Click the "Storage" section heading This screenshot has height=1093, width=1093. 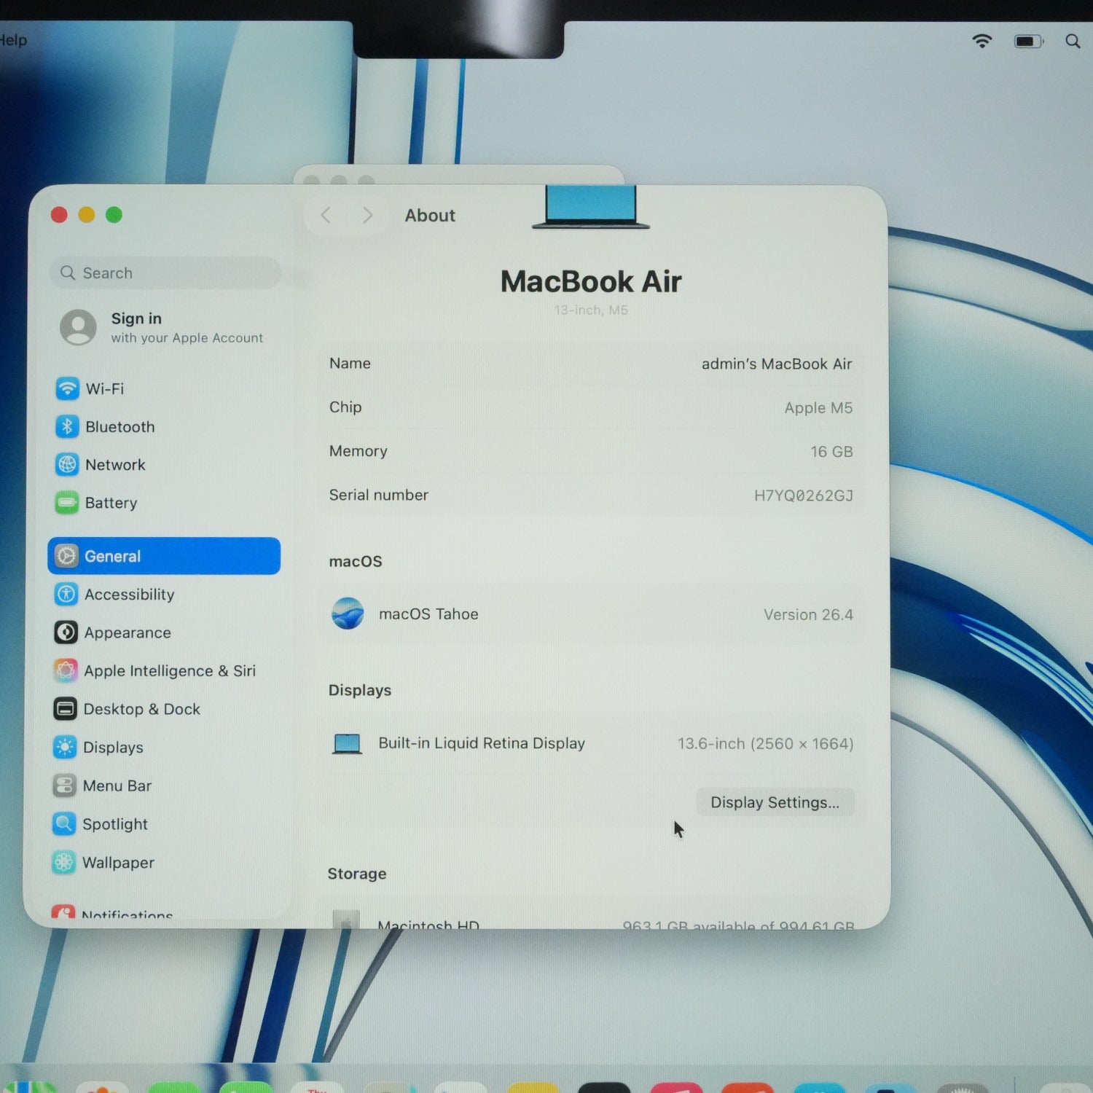(x=357, y=874)
